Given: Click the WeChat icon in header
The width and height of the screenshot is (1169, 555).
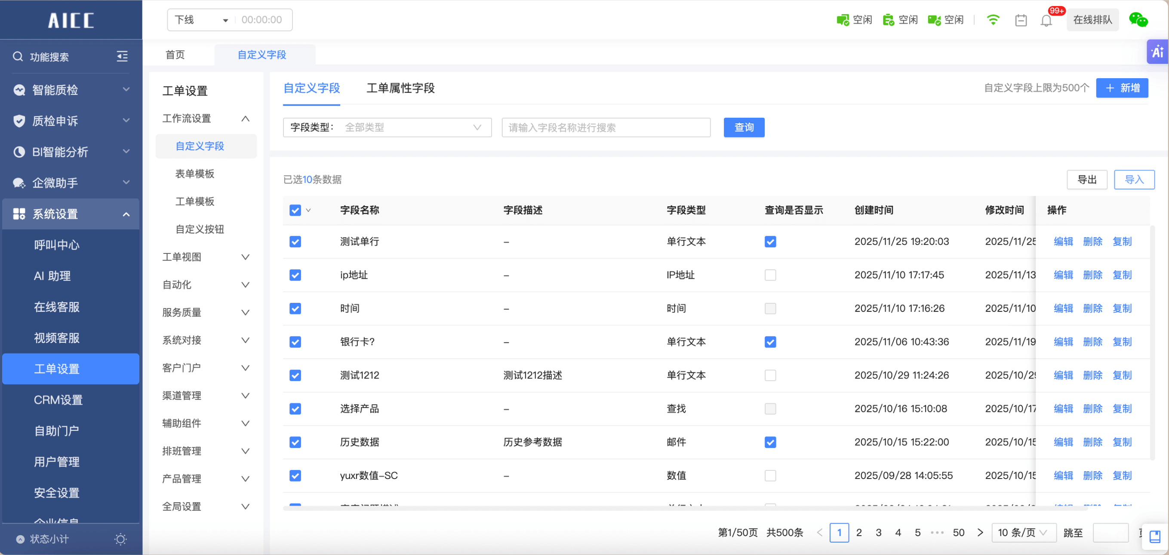Looking at the screenshot, I should [1138, 20].
